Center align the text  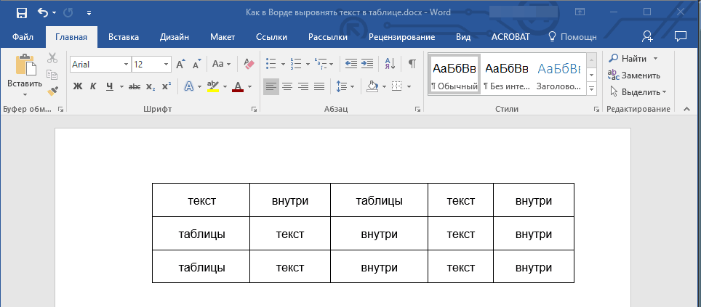[287, 86]
